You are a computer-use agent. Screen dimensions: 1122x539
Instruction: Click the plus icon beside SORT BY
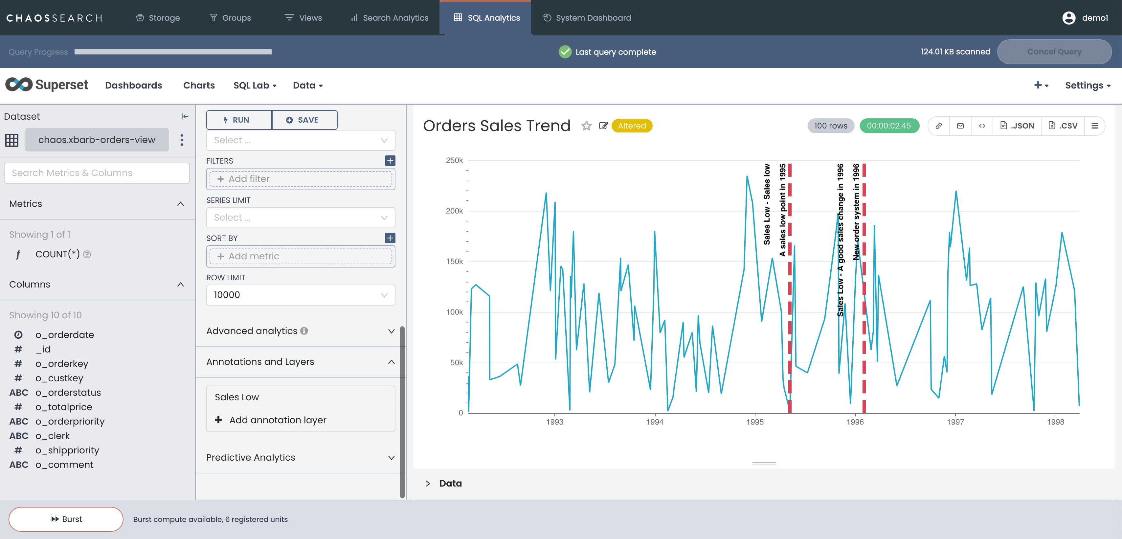click(x=390, y=238)
